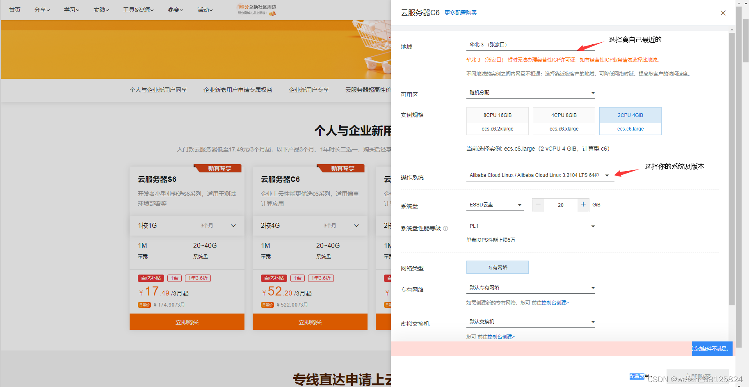Screen dimensions: 749x387
Task: Open the 参赛 navigation menu
Action: 176,10
